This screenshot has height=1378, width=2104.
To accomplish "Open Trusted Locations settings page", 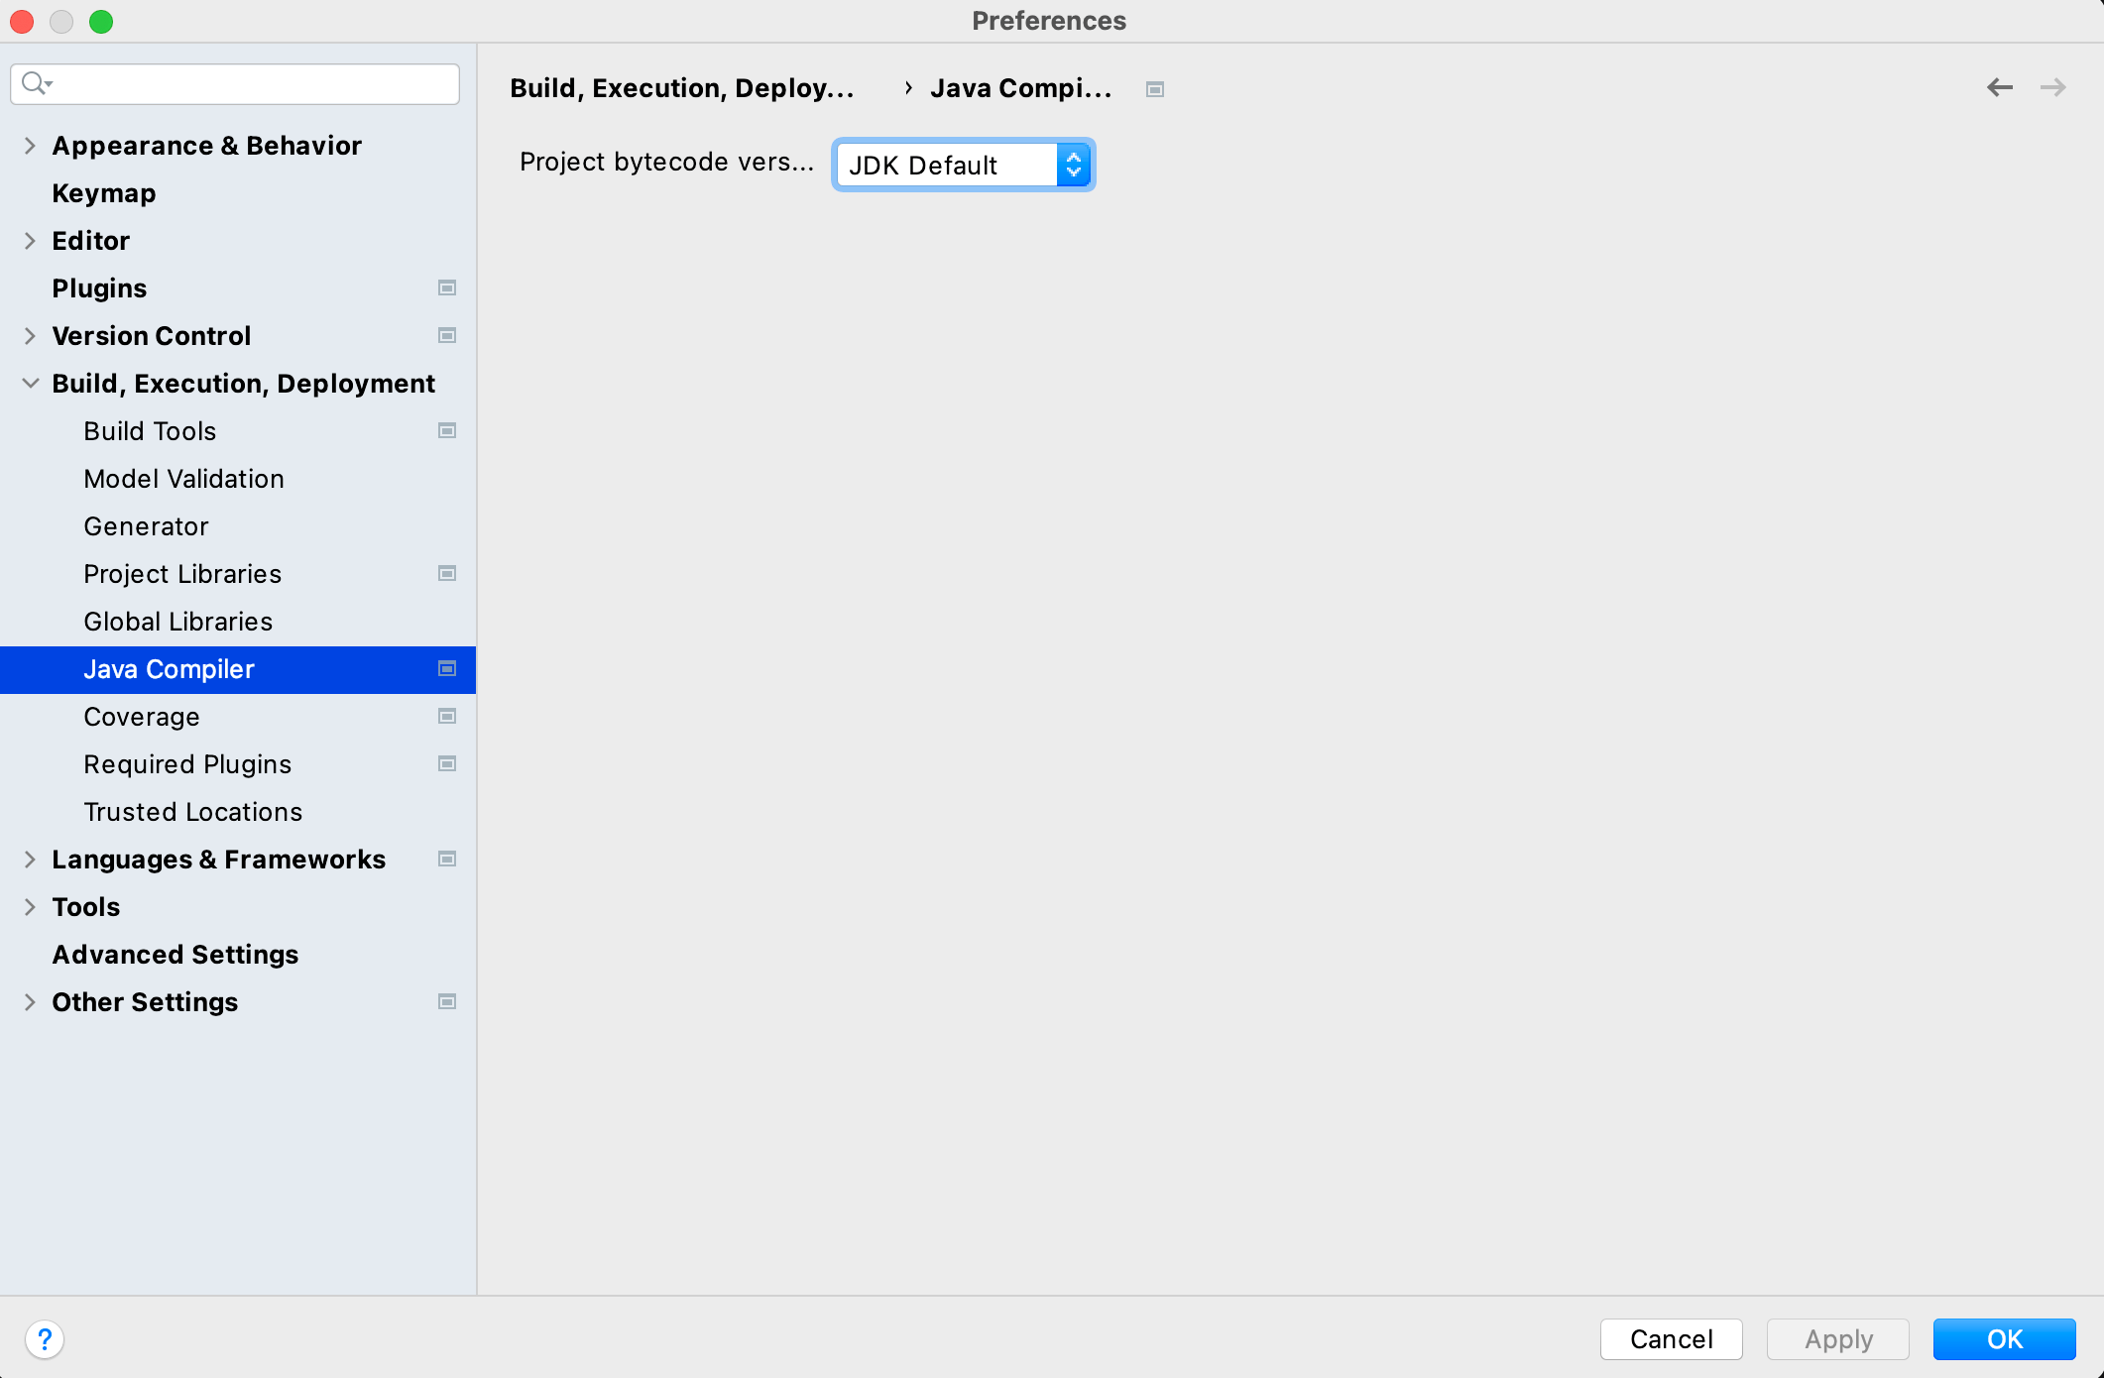I will 193,812.
